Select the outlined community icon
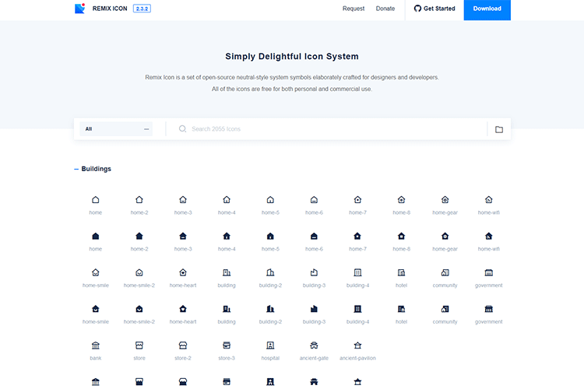584x389 pixels. pyautogui.click(x=445, y=273)
